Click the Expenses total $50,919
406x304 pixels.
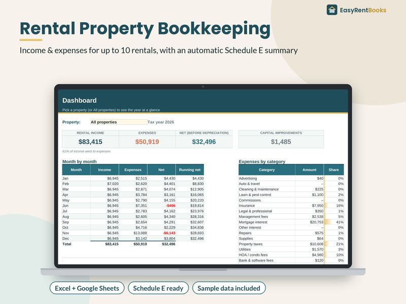pos(147,142)
